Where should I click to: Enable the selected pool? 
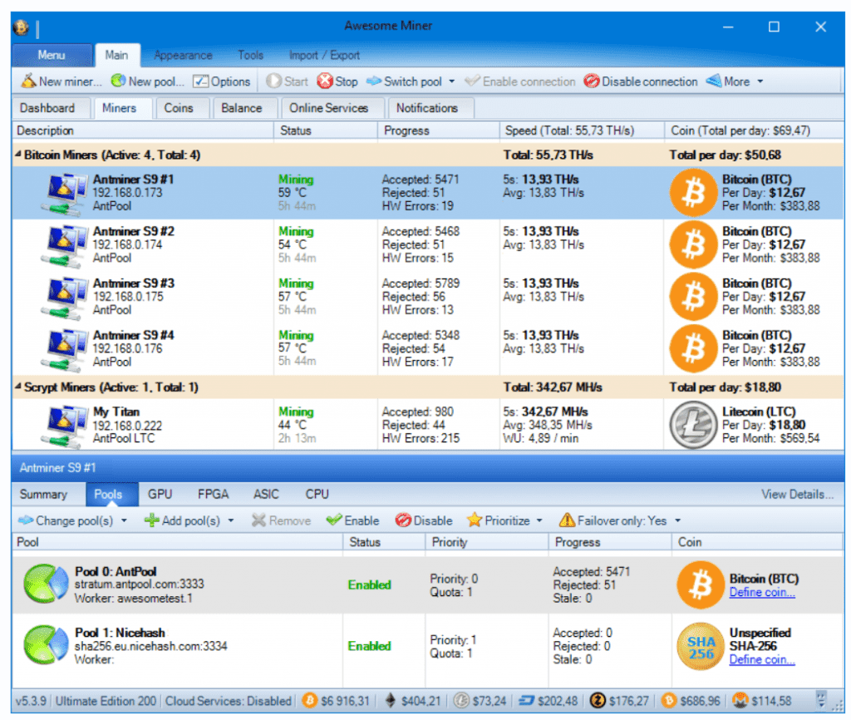click(x=352, y=520)
